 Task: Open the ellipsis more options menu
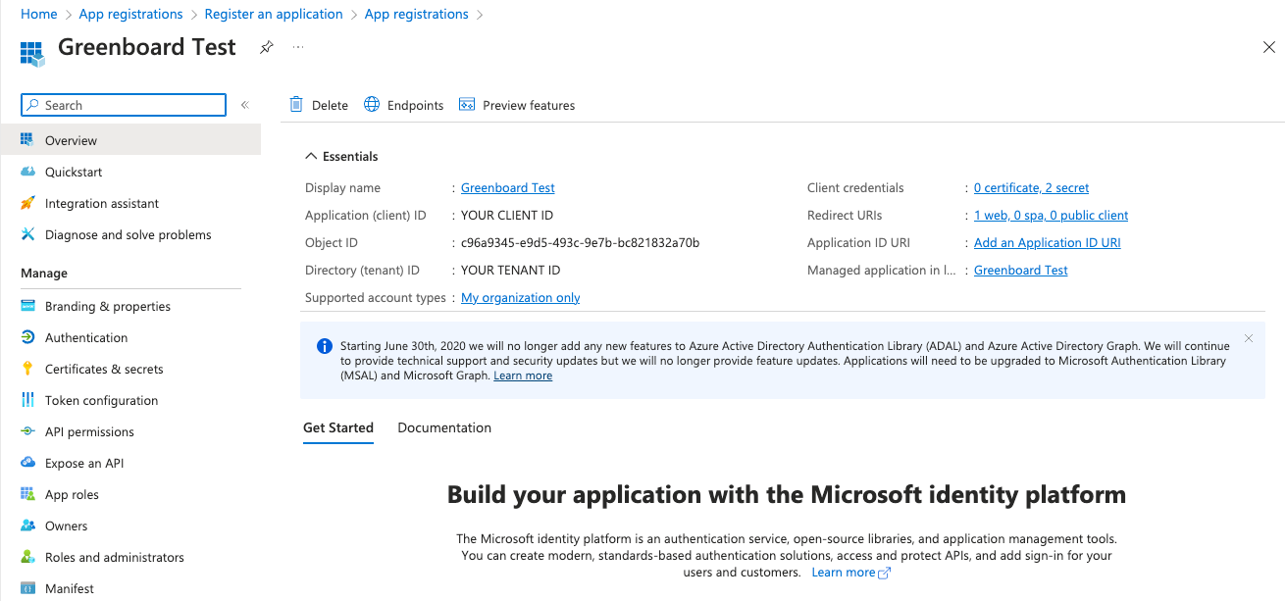pyautogui.click(x=298, y=47)
